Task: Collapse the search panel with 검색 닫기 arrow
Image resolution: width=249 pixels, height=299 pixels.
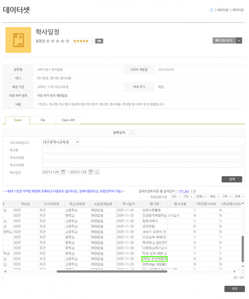Action: tap(132, 133)
